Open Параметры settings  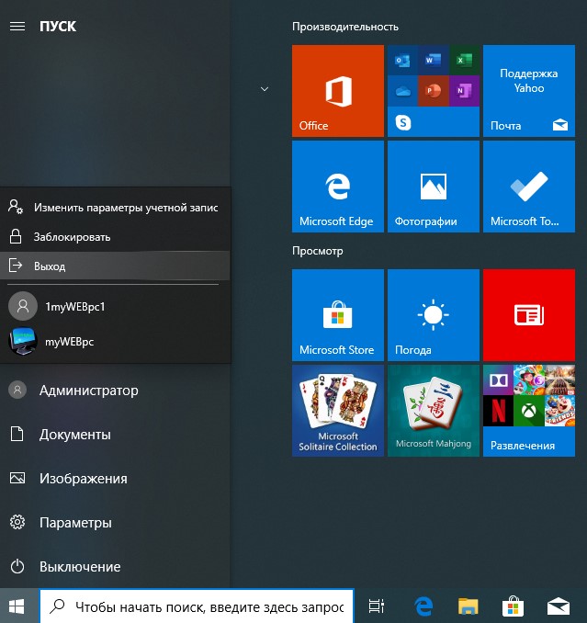pyautogui.click(x=115, y=523)
